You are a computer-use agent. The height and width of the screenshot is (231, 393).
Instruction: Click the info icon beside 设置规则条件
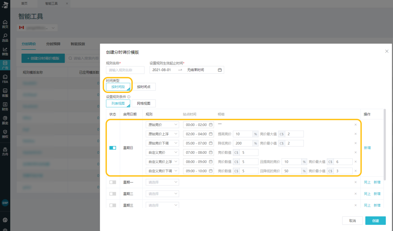pos(129,97)
